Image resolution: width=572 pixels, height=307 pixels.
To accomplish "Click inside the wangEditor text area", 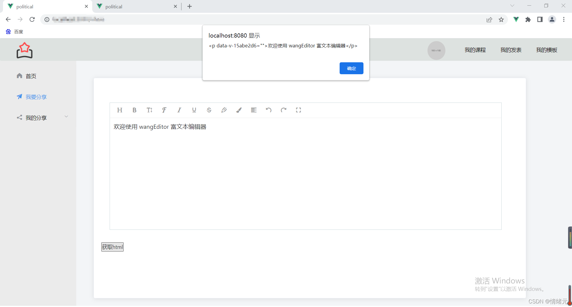I will coord(305,174).
